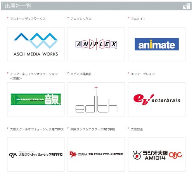
Task: Click the 大阪ダンス&アクターズ専門学校 link
Action: click(93, 129)
